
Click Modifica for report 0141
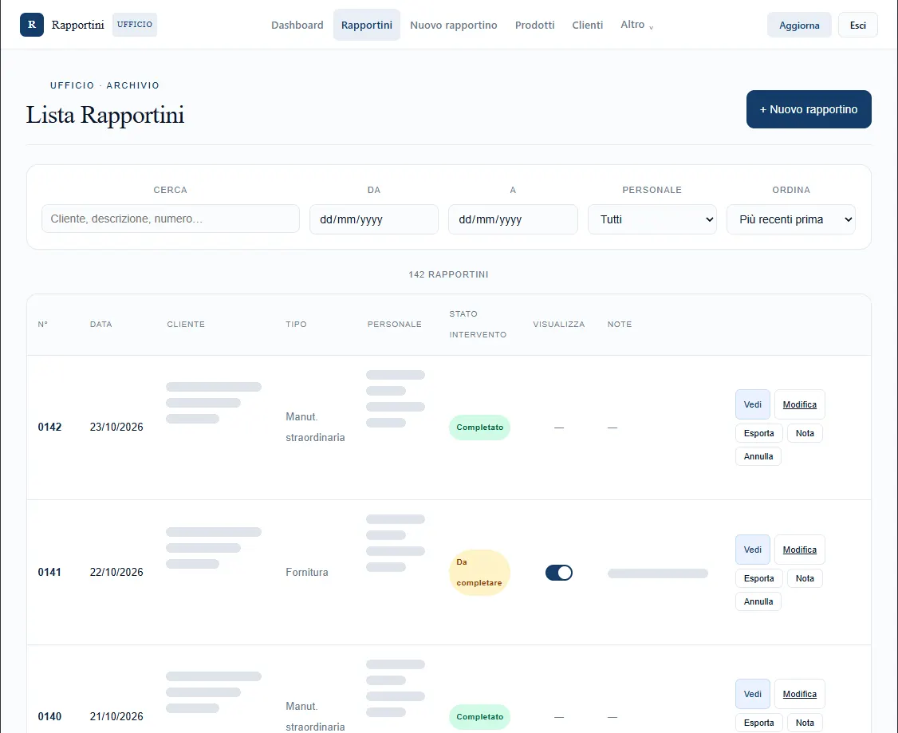click(799, 550)
